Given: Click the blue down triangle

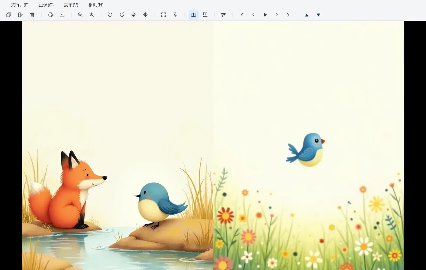Looking at the screenshot, I should [x=318, y=15].
